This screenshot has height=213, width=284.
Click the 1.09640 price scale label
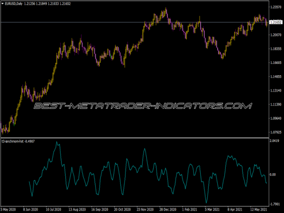point(276,118)
